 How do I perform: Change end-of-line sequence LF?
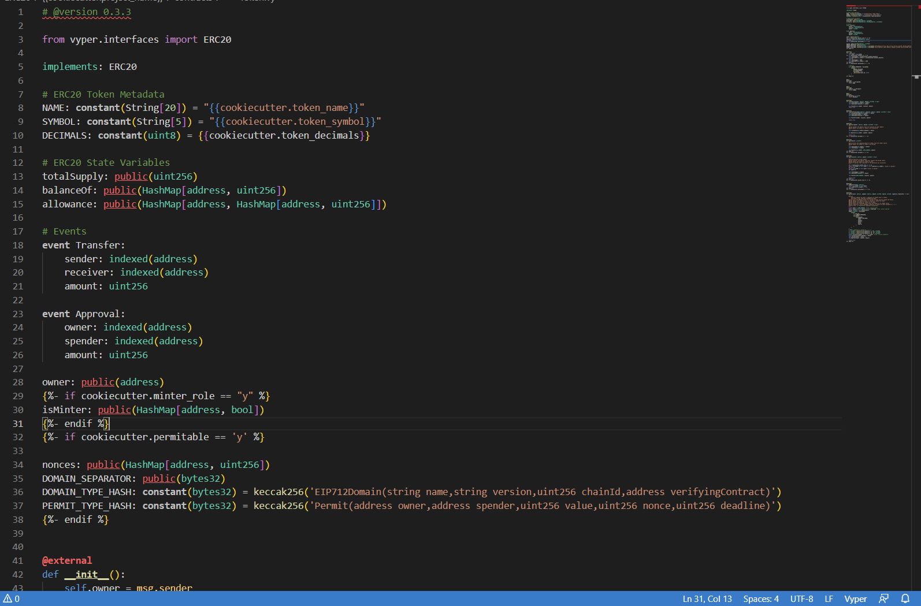pos(829,598)
